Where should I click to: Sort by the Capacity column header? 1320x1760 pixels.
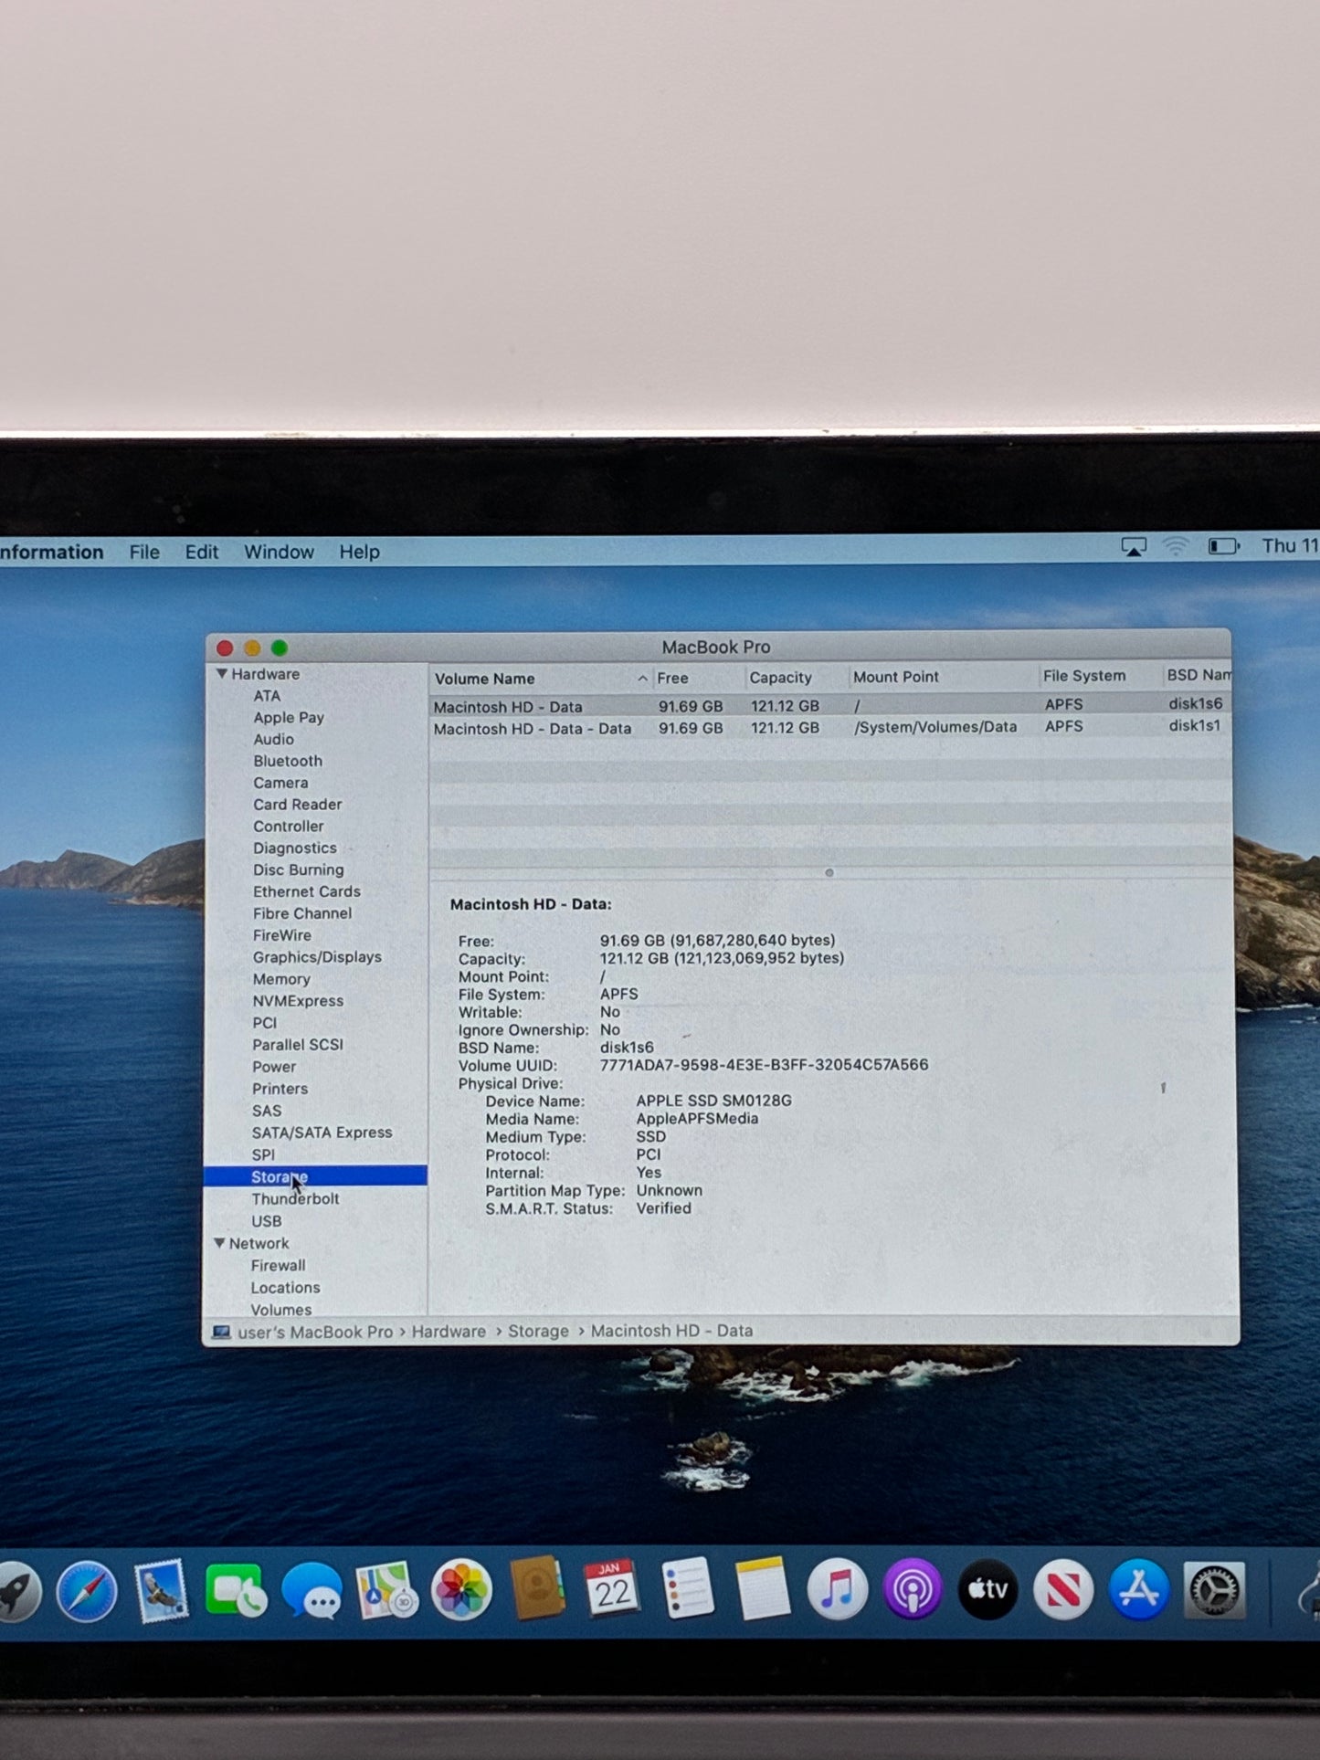pos(780,678)
